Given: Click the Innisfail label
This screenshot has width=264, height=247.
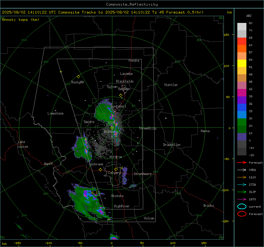Looking at the screenshot, I should (118, 106).
